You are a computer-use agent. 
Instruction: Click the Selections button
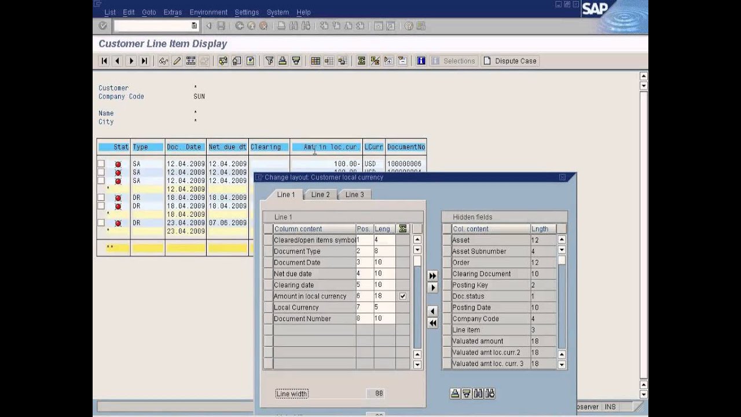[453, 61]
